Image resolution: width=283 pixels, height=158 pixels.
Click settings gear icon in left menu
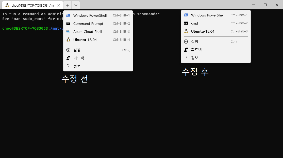(x=68, y=50)
